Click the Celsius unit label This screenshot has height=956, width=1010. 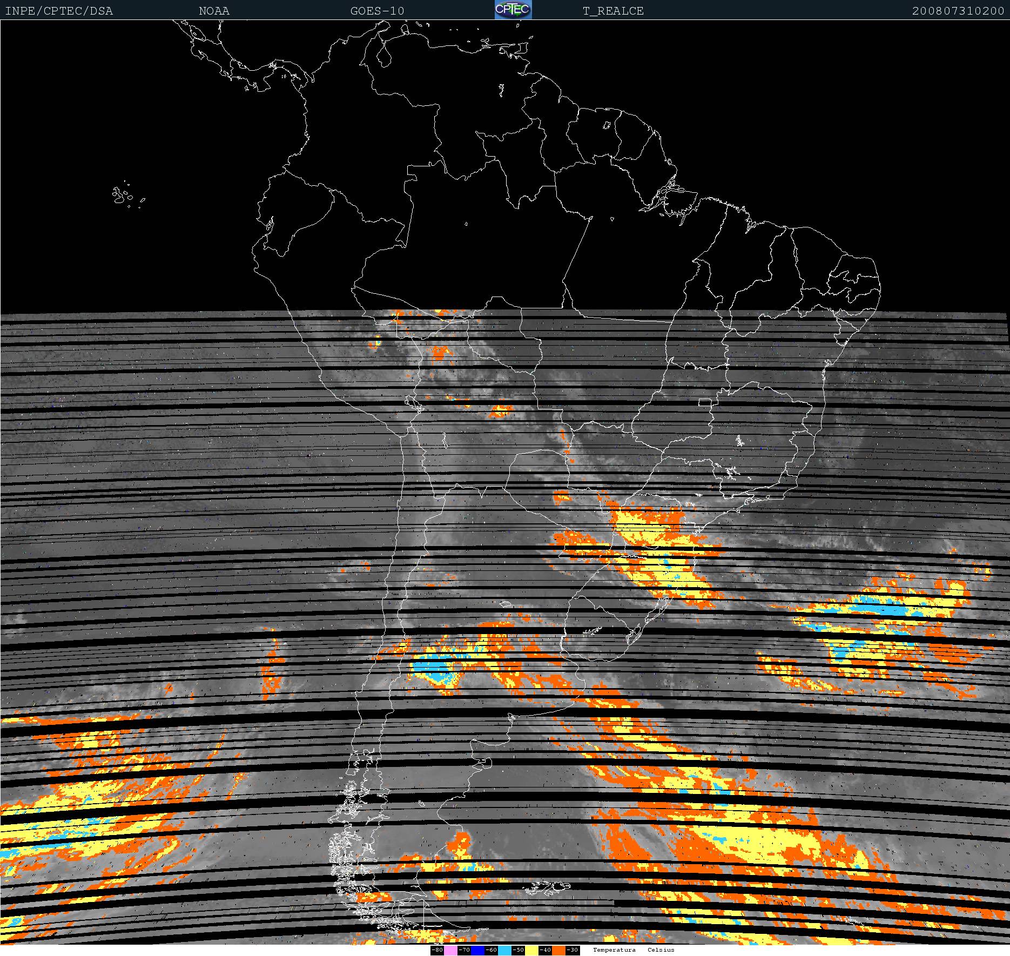(x=661, y=950)
